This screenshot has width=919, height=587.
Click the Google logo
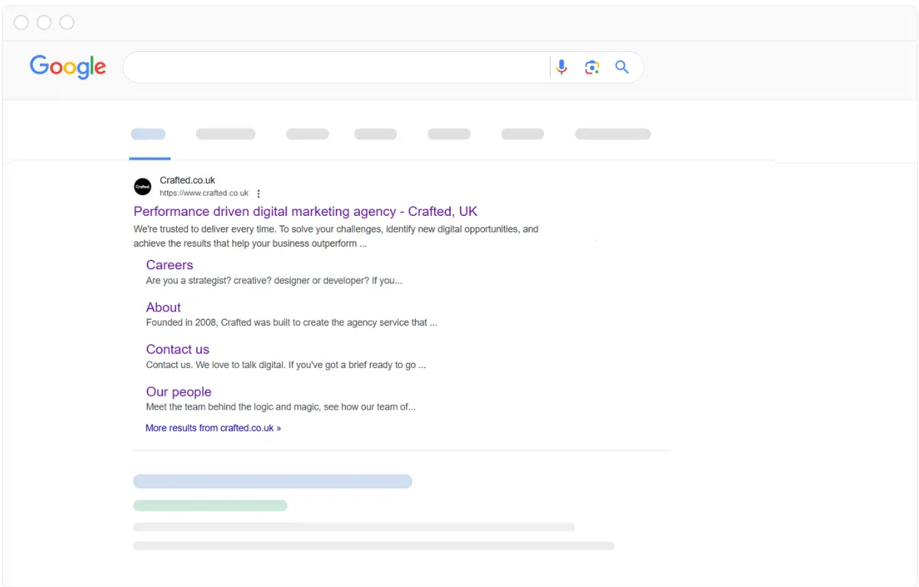point(68,67)
